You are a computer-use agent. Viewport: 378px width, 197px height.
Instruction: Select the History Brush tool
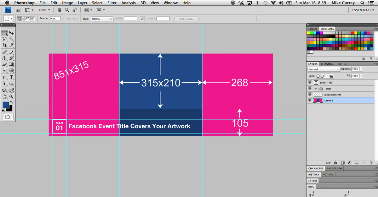[x=11, y=58]
